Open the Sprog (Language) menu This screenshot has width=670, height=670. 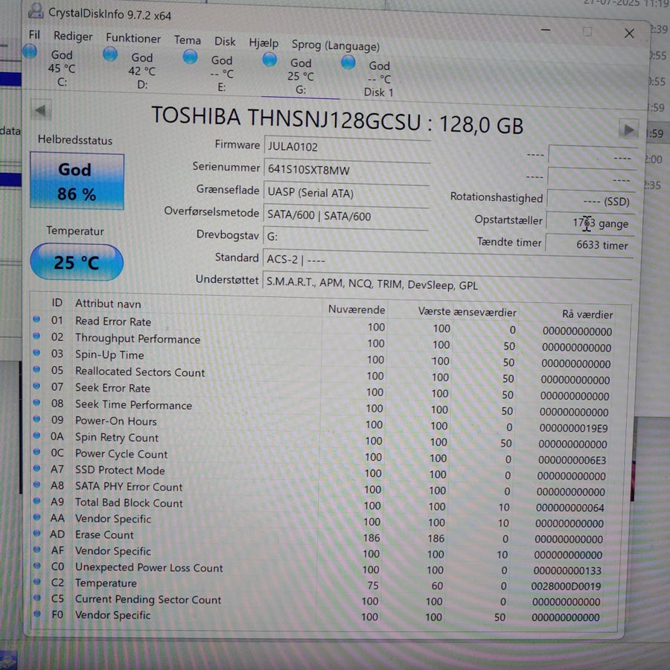[336, 45]
